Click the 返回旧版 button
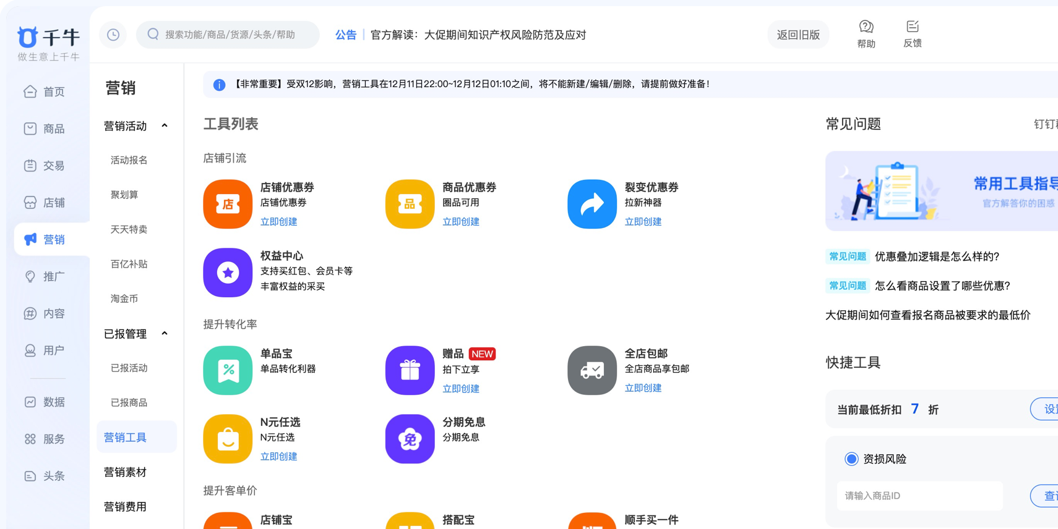Viewport: 1058px width, 529px height. tap(798, 35)
